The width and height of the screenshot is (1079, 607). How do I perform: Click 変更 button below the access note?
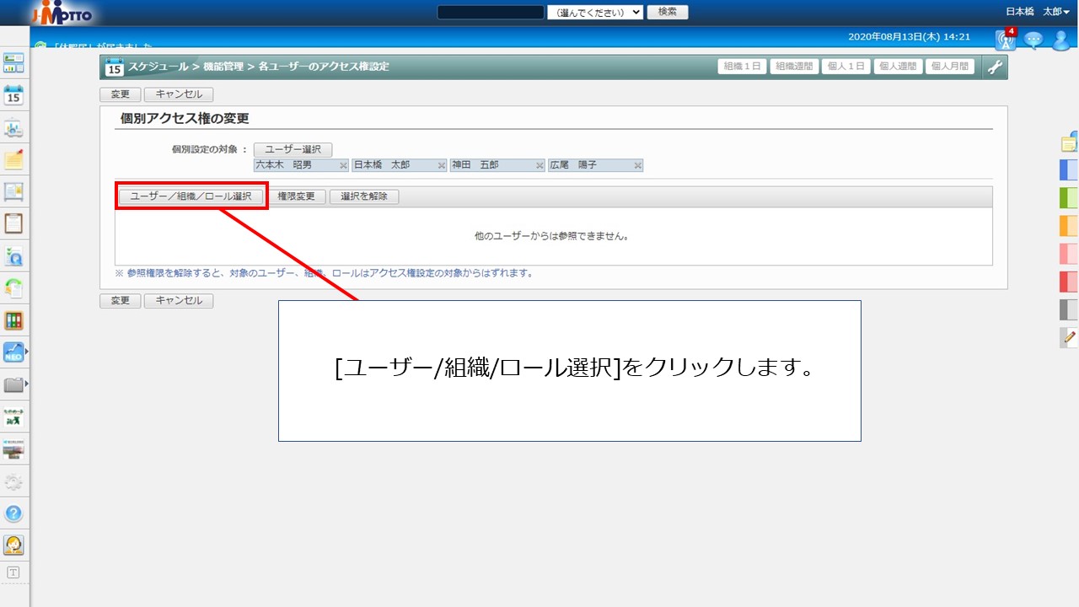click(x=121, y=301)
